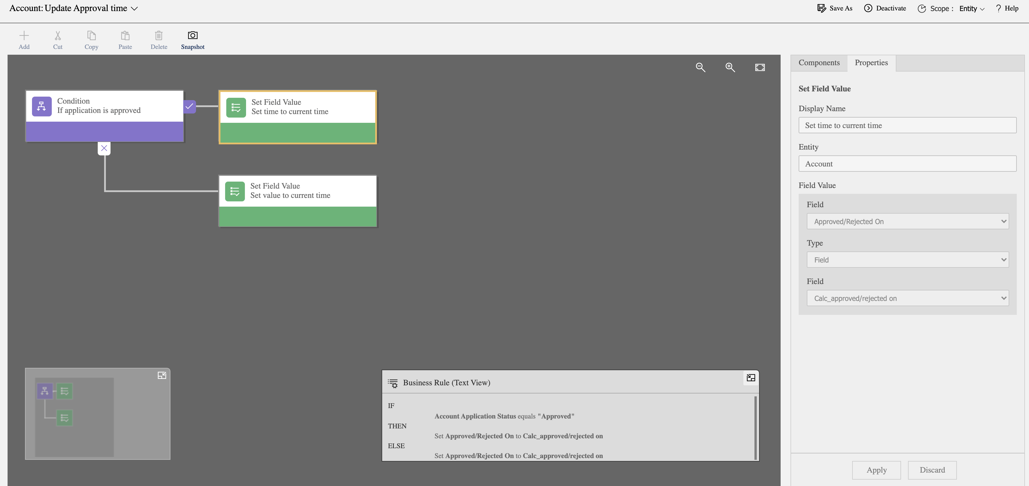Click the Save As icon
The image size is (1029, 486).
(x=821, y=8)
